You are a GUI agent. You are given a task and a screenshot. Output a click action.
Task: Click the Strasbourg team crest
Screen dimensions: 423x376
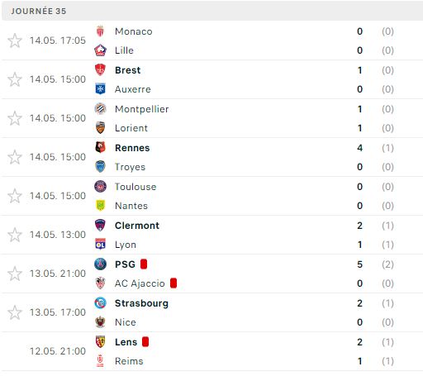(100, 303)
